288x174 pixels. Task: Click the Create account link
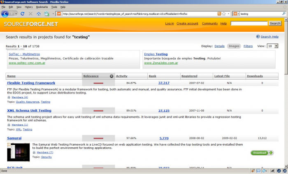(187, 23)
